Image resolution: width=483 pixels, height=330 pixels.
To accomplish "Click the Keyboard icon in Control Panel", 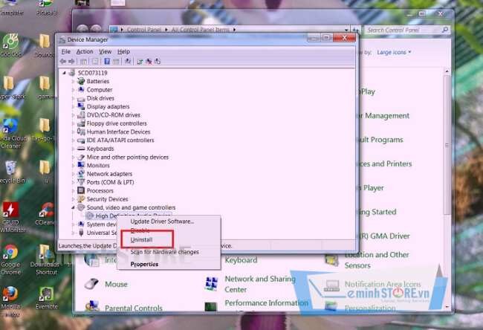I will tap(211, 260).
